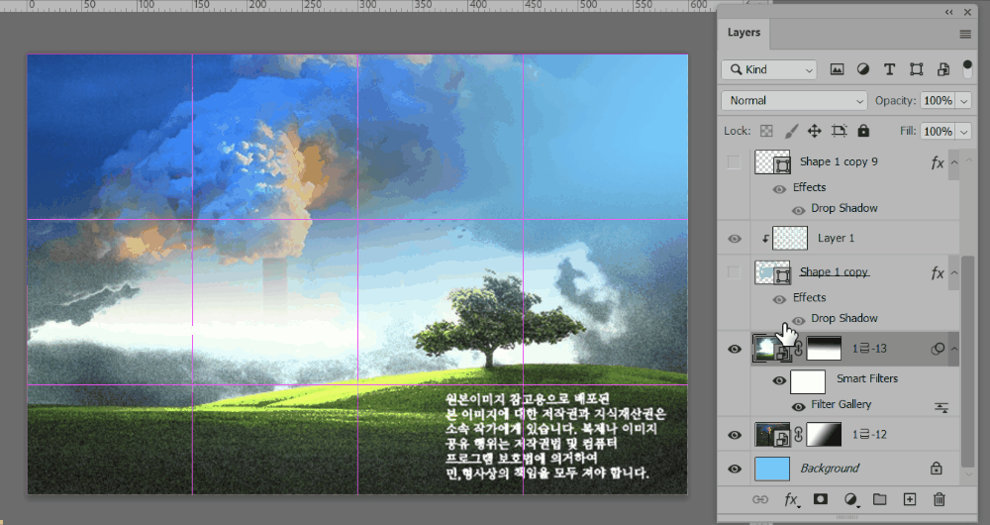Image resolution: width=990 pixels, height=525 pixels.
Task: Hide Effects of Shape 1 copy layer
Action: tap(779, 299)
